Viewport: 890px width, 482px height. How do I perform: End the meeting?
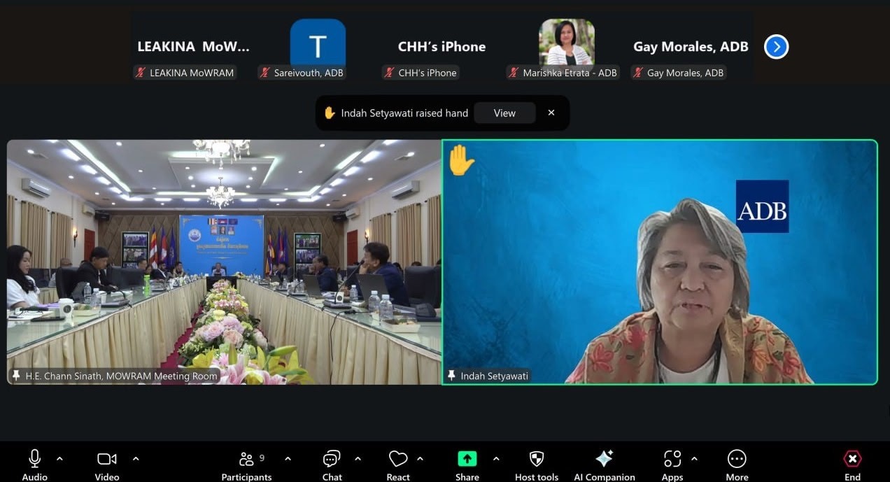point(852,459)
